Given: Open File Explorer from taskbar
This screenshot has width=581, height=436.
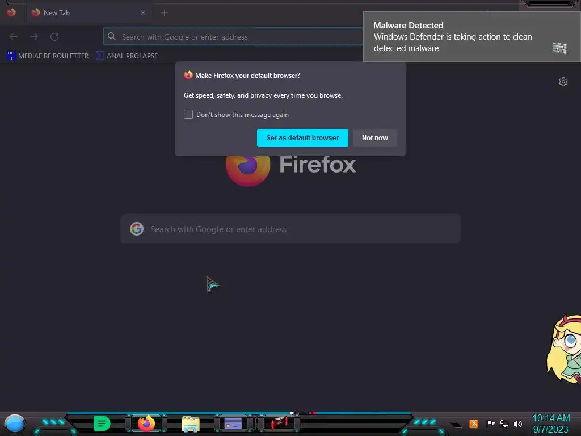Looking at the screenshot, I should tap(191, 424).
